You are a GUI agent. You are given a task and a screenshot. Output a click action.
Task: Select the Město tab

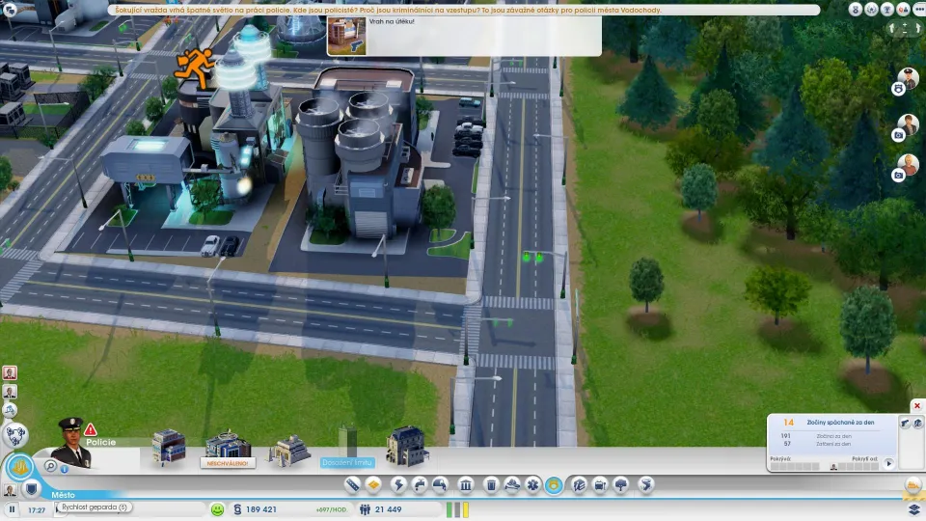64,495
